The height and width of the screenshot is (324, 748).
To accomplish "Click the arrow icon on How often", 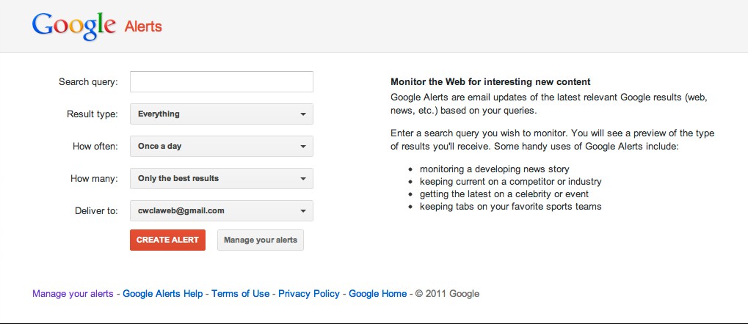I will pos(303,147).
